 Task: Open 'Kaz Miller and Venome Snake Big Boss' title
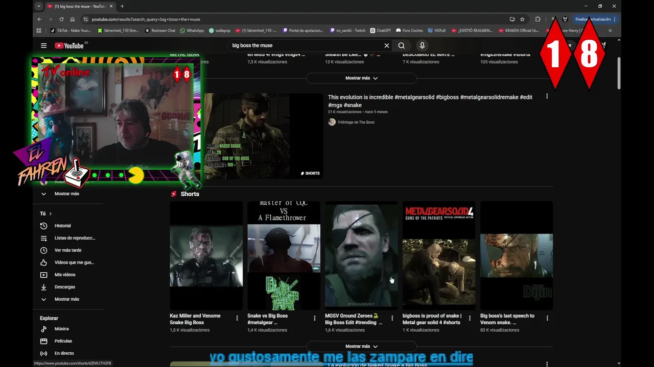tap(195, 319)
